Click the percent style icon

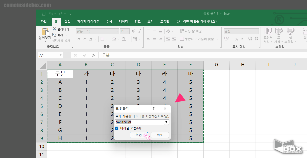[x=236, y=39]
